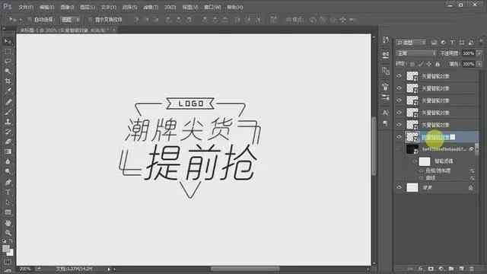Image resolution: width=487 pixels, height=274 pixels.
Task: Click the Add layer style fx icon
Action: (420, 269)
